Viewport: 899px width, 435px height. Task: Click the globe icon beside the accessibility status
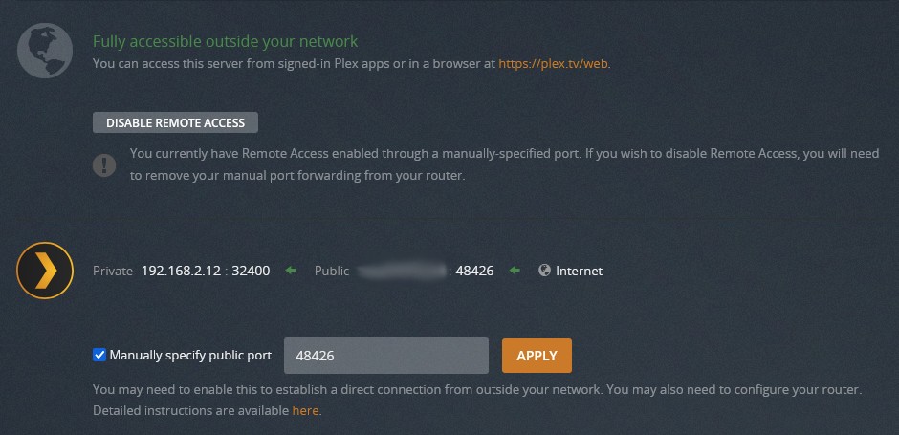(45, 51)
